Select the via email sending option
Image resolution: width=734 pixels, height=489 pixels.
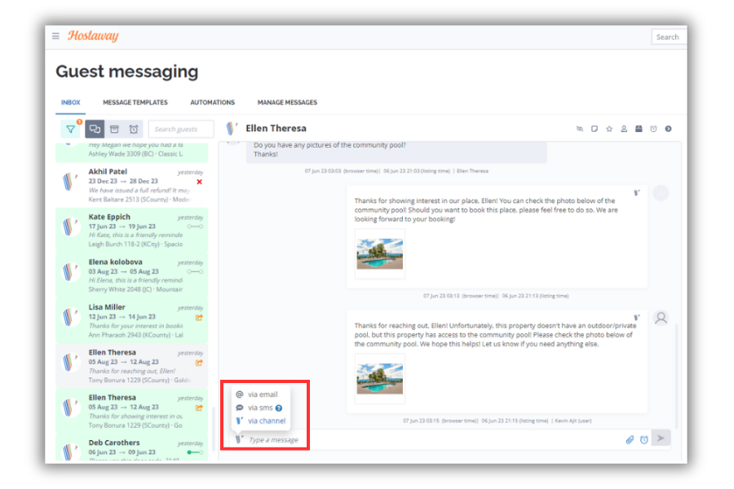(x=261, y=394)
